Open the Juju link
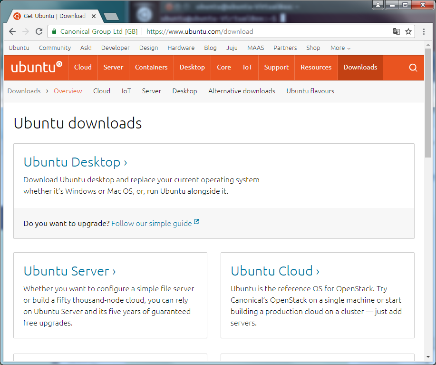 232,48
